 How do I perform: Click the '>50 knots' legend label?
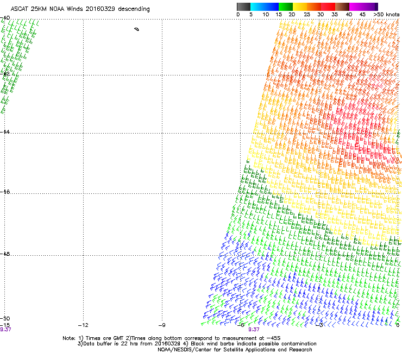pos(386,15)
